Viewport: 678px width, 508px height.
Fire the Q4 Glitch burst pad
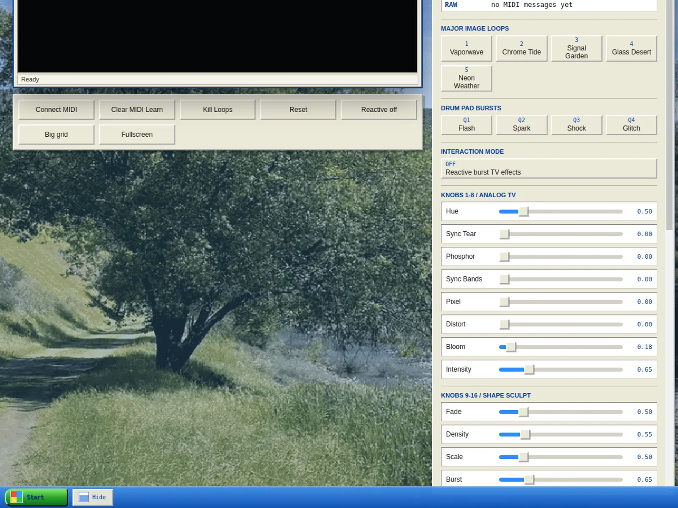[x=631, y=125]
